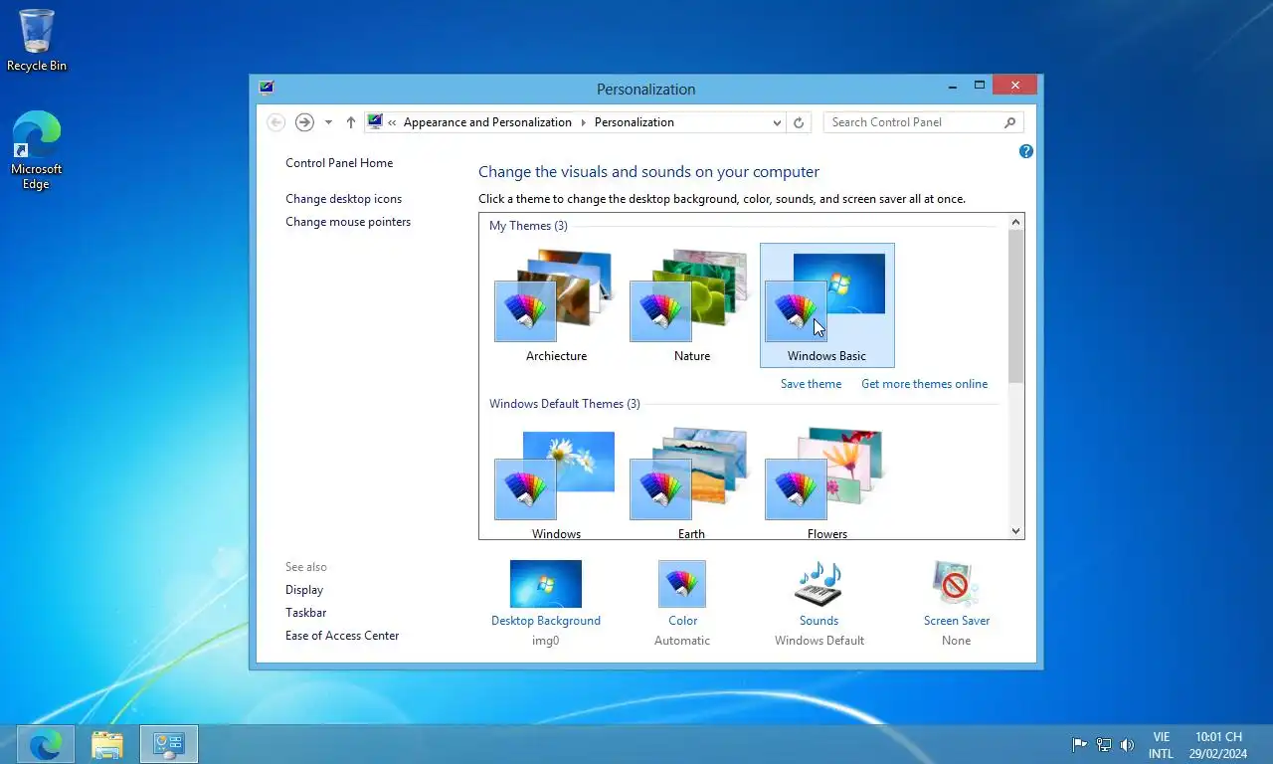Viewport: 1273px width, 764px height.
Task: Click the Color link label
Action: (682, 621)
